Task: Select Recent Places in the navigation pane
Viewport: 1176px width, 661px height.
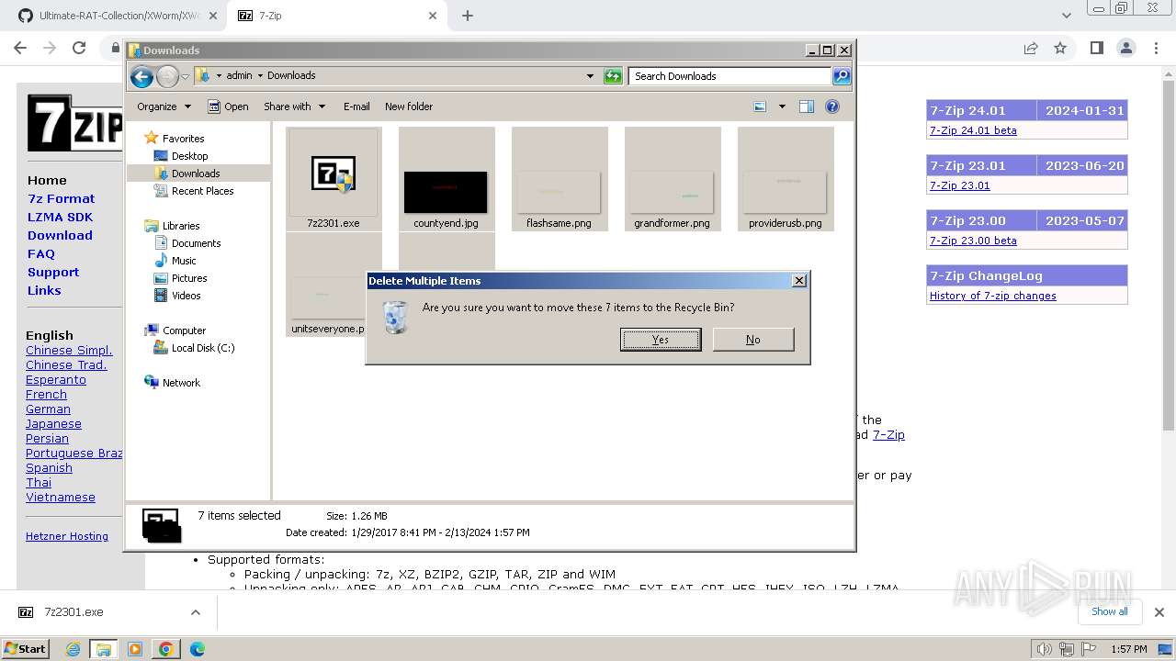Action: (194, 191)
